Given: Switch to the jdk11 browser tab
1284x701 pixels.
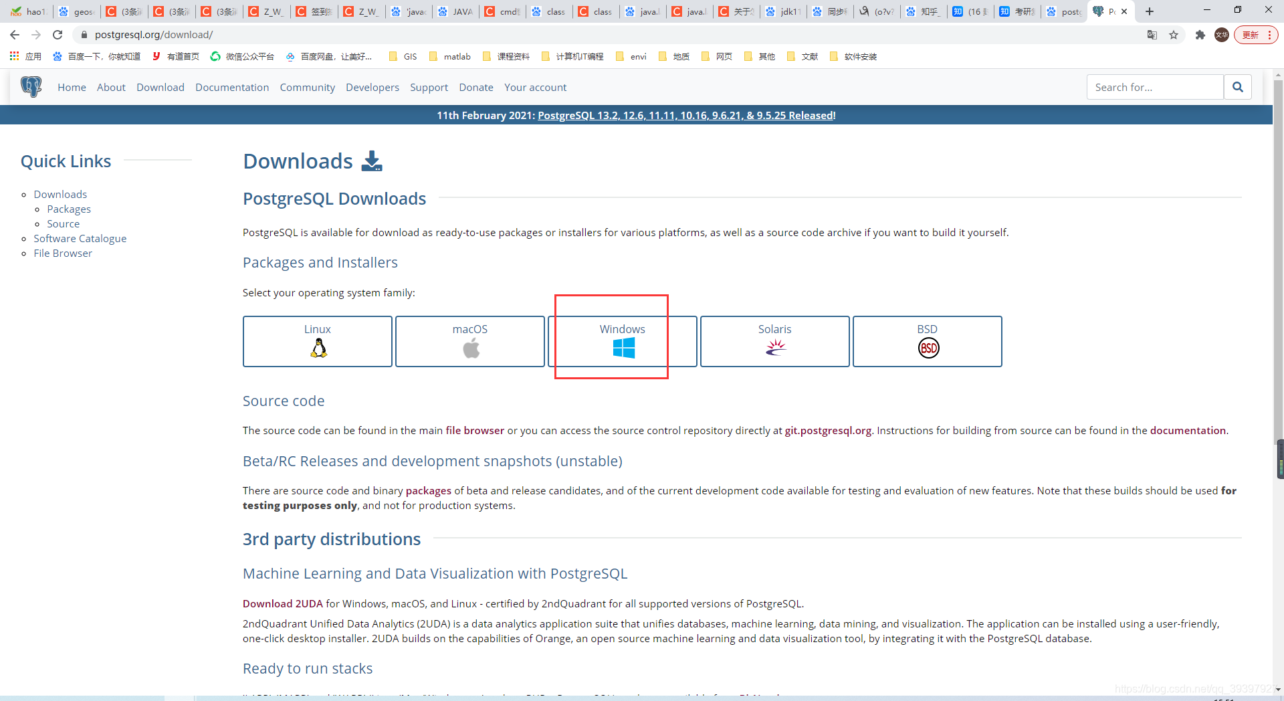Looking at the screenshot, I should (783, 11).
